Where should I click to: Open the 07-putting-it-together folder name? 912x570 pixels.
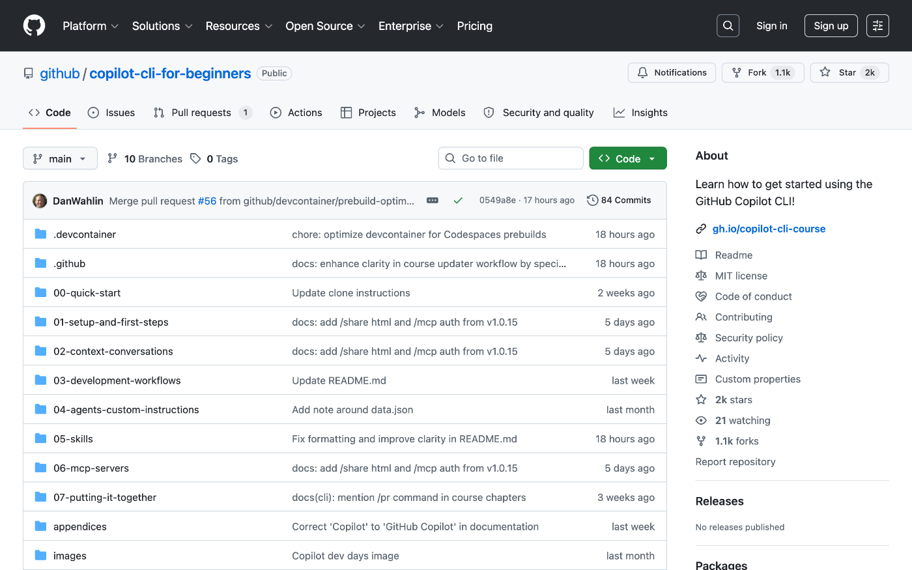click(x=105, y=497)
